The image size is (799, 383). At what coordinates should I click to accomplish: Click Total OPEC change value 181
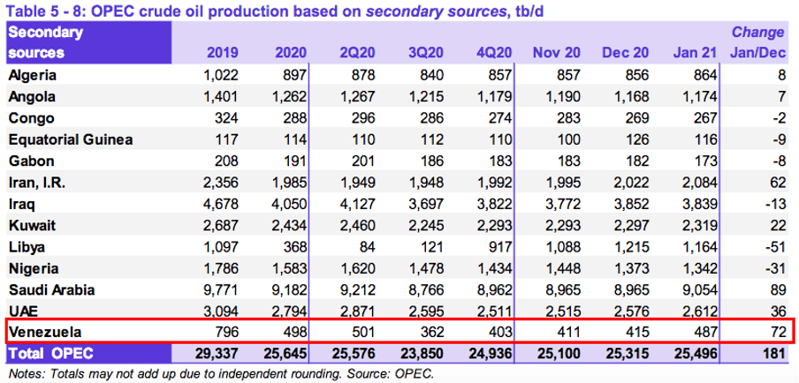click(x=770, y=353)
